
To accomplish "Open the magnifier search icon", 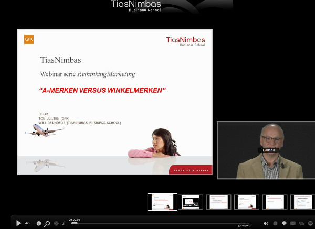I will tap(47, 223).
